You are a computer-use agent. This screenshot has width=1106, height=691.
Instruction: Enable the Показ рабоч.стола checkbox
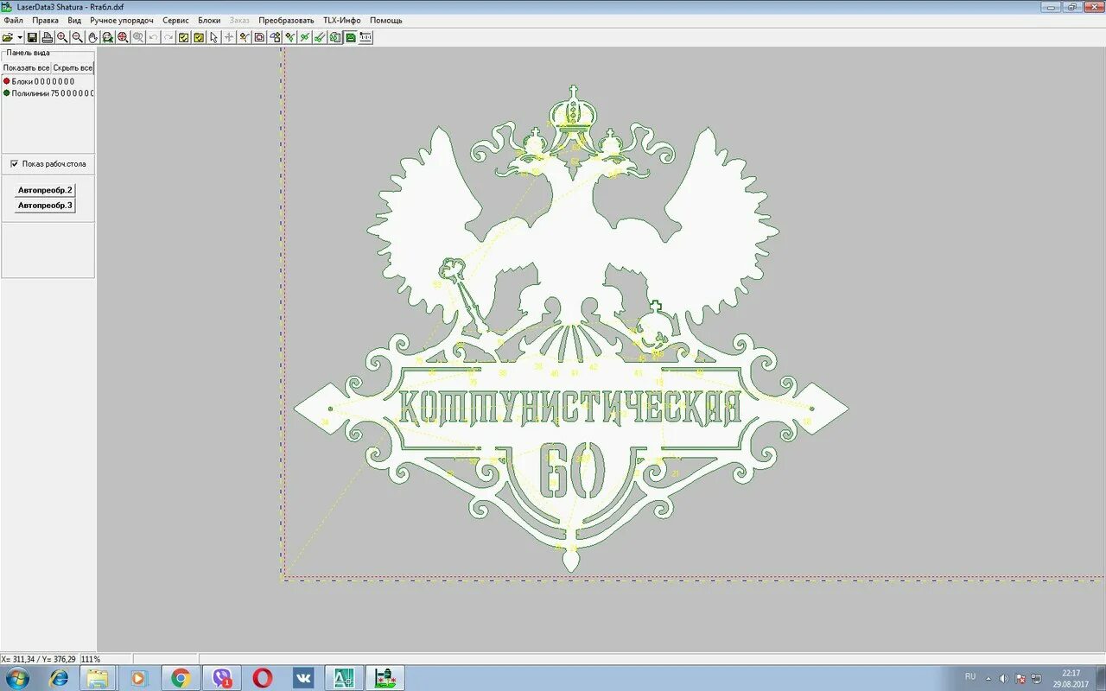tap(14, 163)
